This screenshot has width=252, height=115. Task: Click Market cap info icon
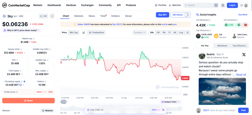tap(34, 39)
